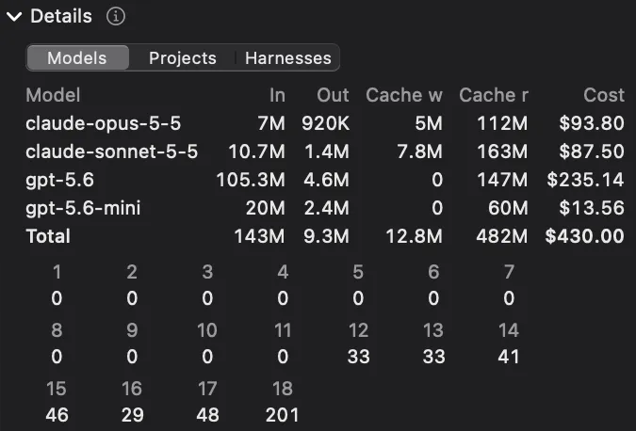Click the 920K output value
The height and width of the screenshot is (431, 636).
pyautogui.click(x=326, y=123)
